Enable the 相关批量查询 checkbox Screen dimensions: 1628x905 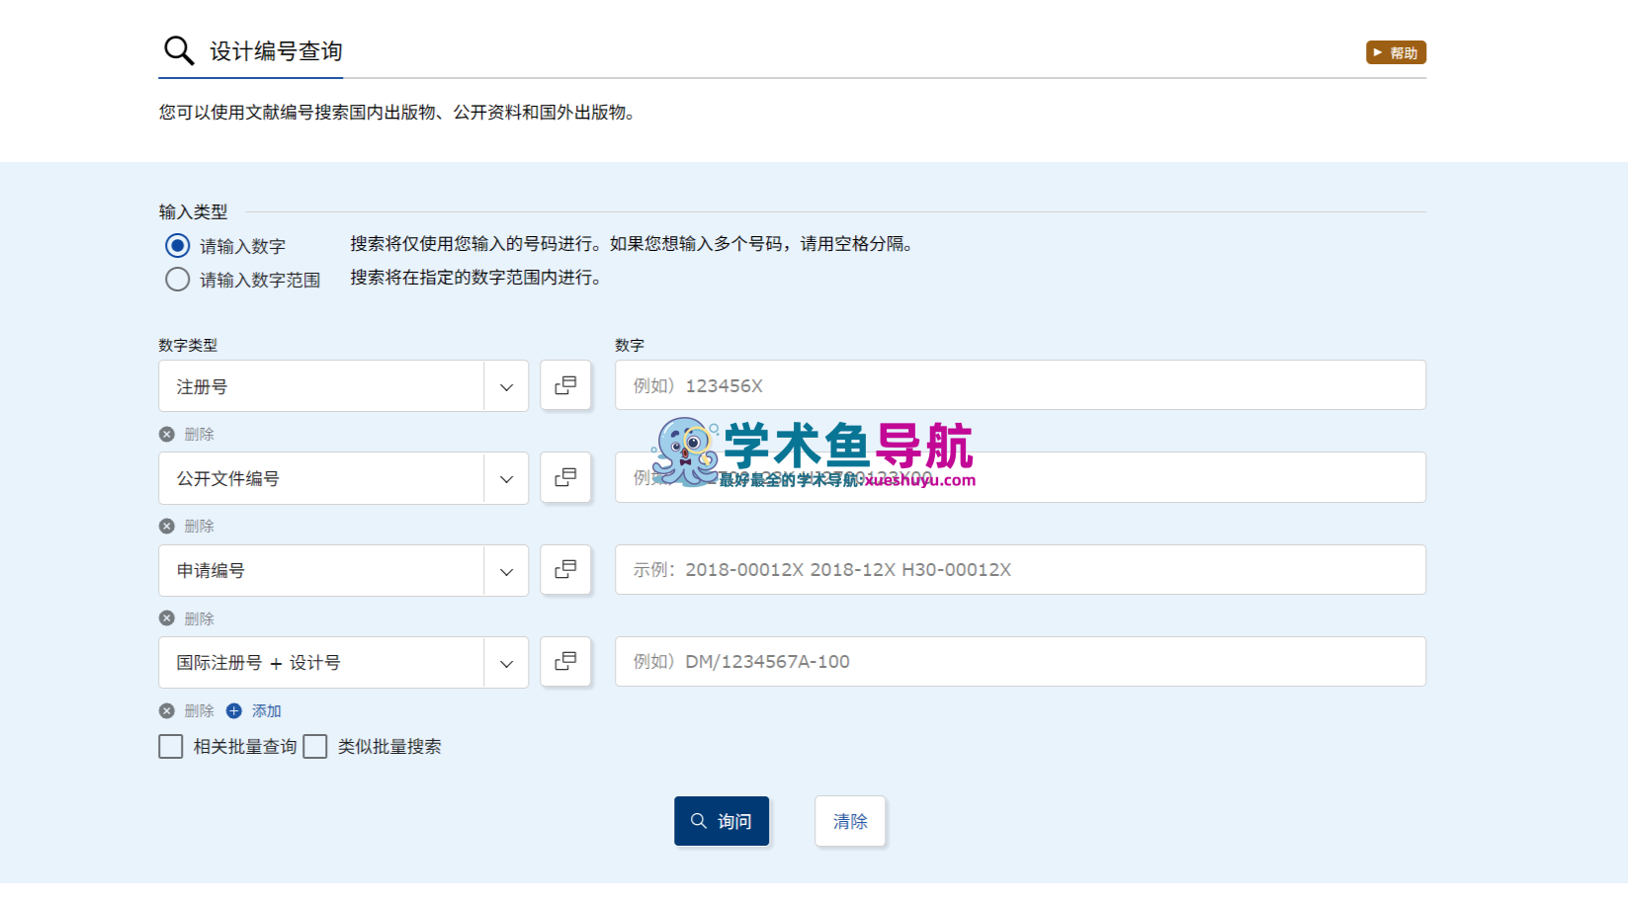[x=171, y=746]
